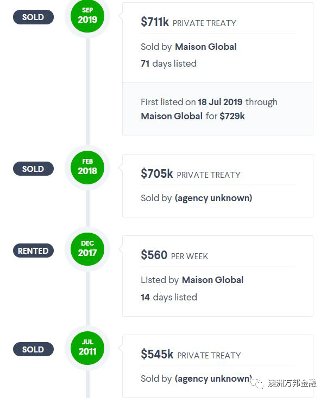Open Maison Global link in first listed note
This screenshot has width=327, height=398.
point(172,116)
